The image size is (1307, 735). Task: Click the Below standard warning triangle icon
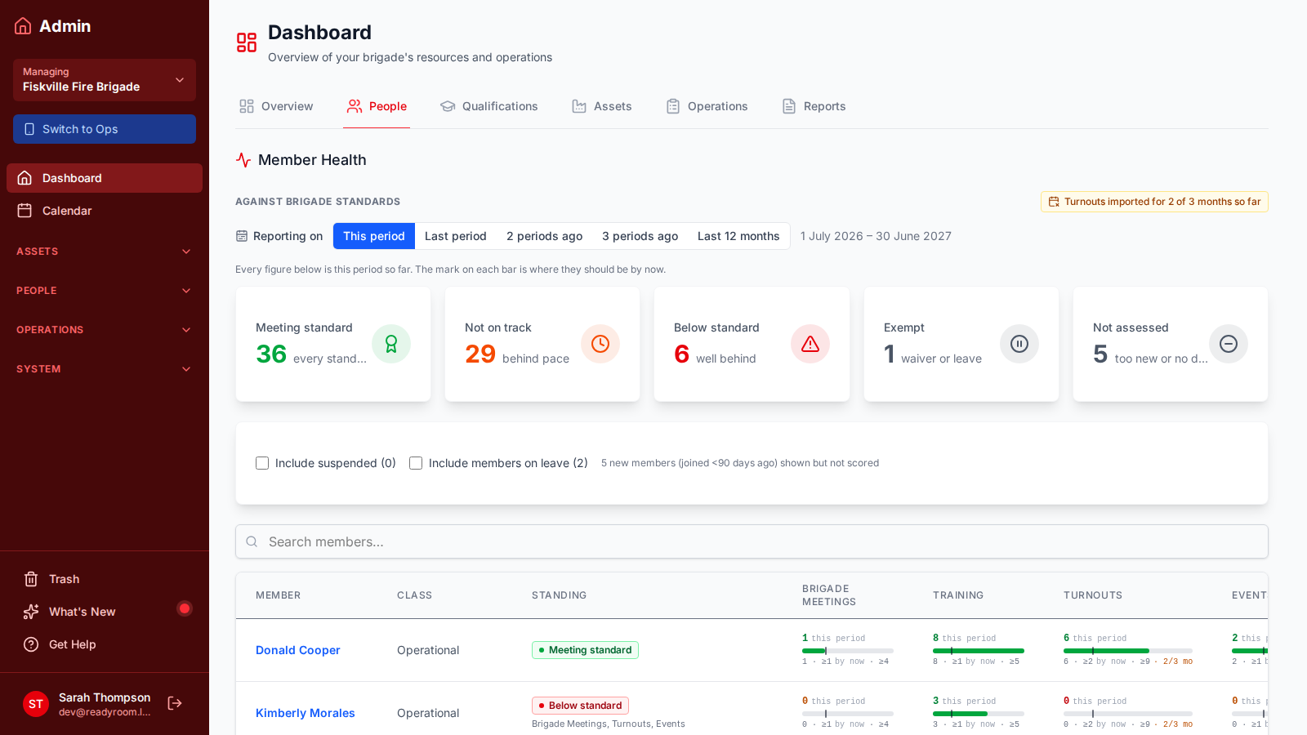810,344
